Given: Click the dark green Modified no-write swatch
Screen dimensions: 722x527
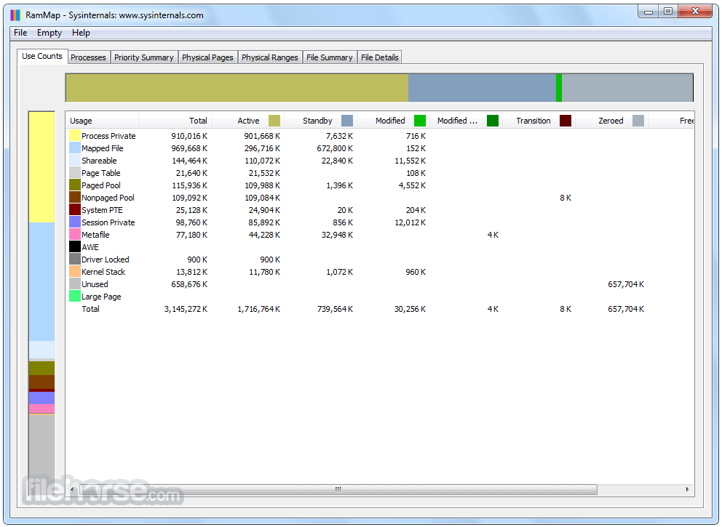Looking at the screenshot, I should 493,121.
